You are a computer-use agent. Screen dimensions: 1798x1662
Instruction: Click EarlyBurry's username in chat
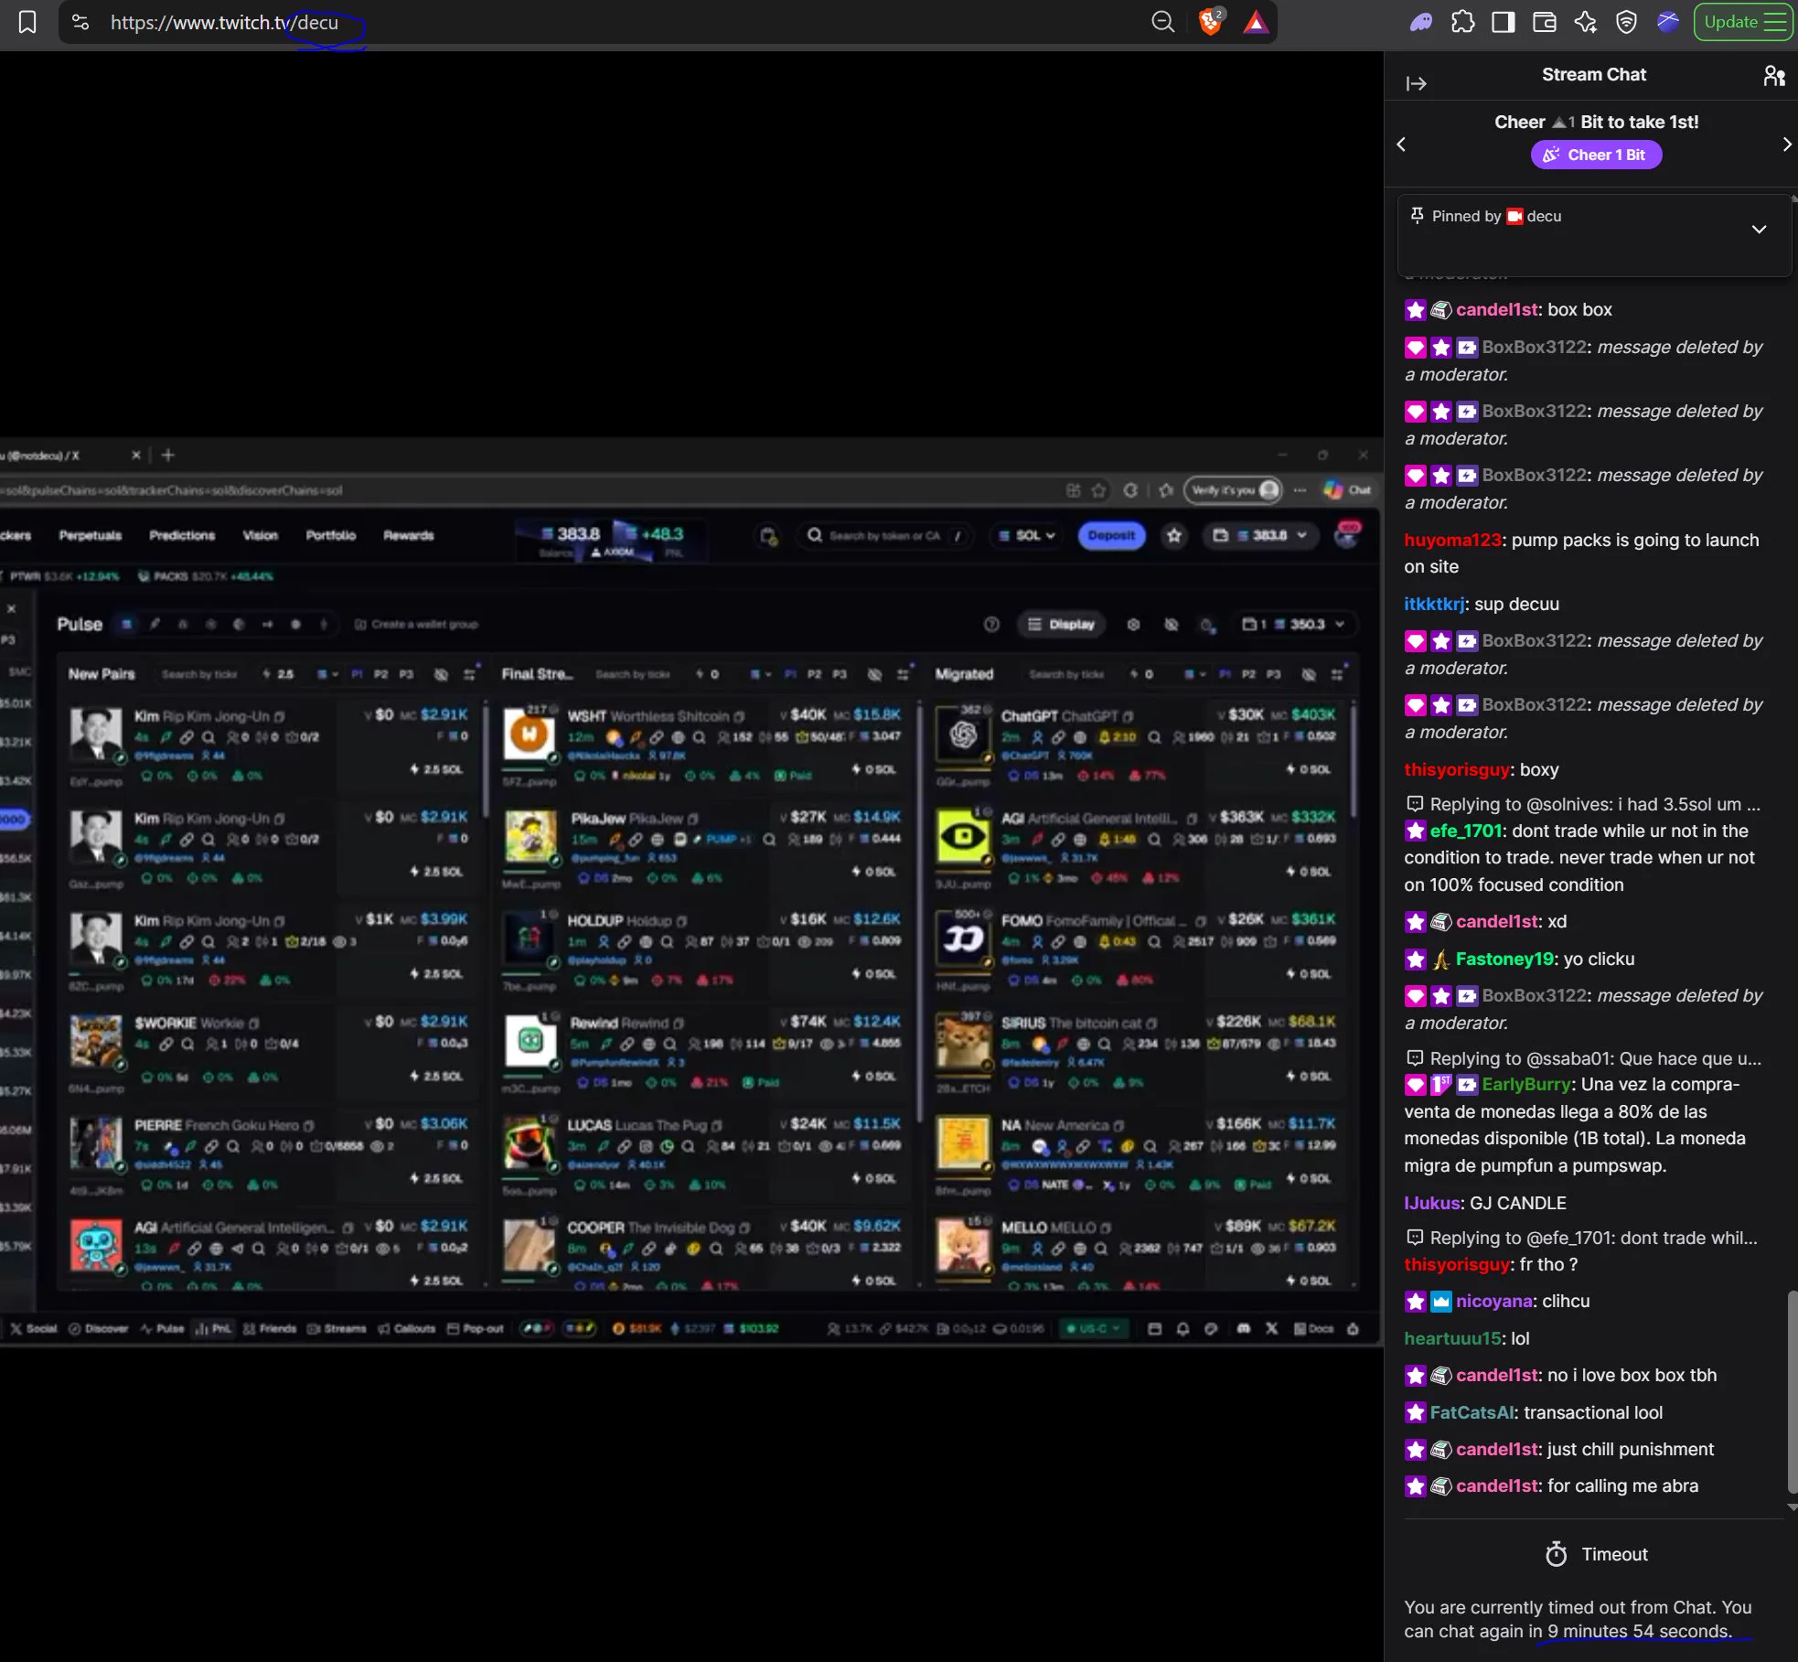tap(1526, 1084)
